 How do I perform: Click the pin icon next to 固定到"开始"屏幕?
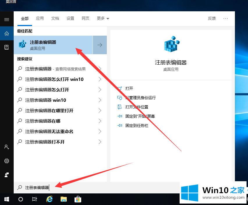pos(120,116)
